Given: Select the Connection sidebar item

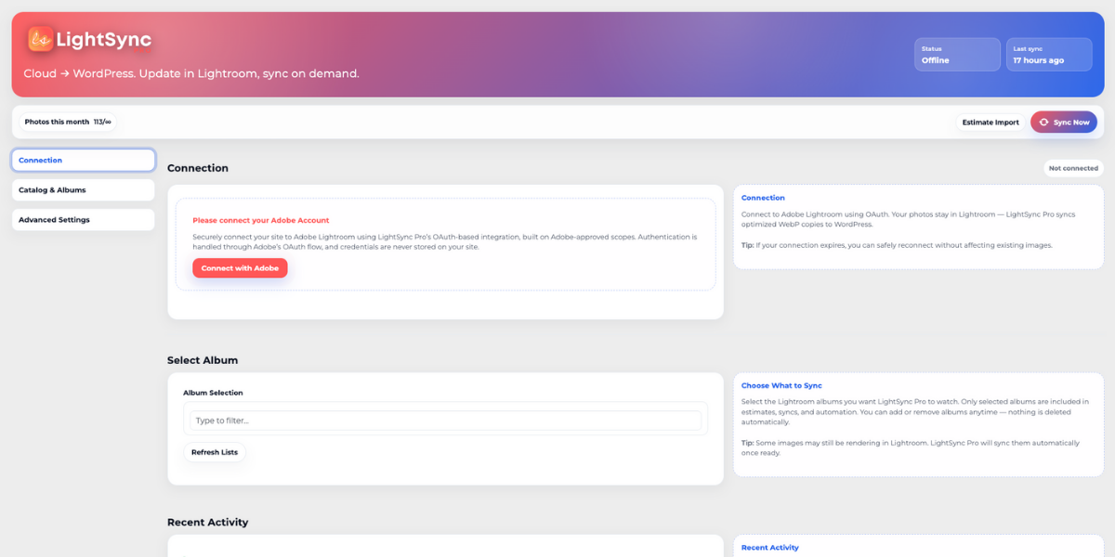Looking at the screenshot, I should 83,160.
